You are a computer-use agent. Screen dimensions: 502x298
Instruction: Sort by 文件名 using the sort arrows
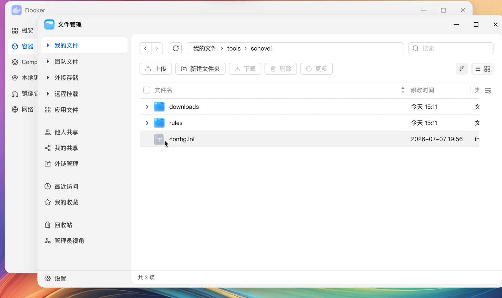pyautogui.click(x=403, y=90)
